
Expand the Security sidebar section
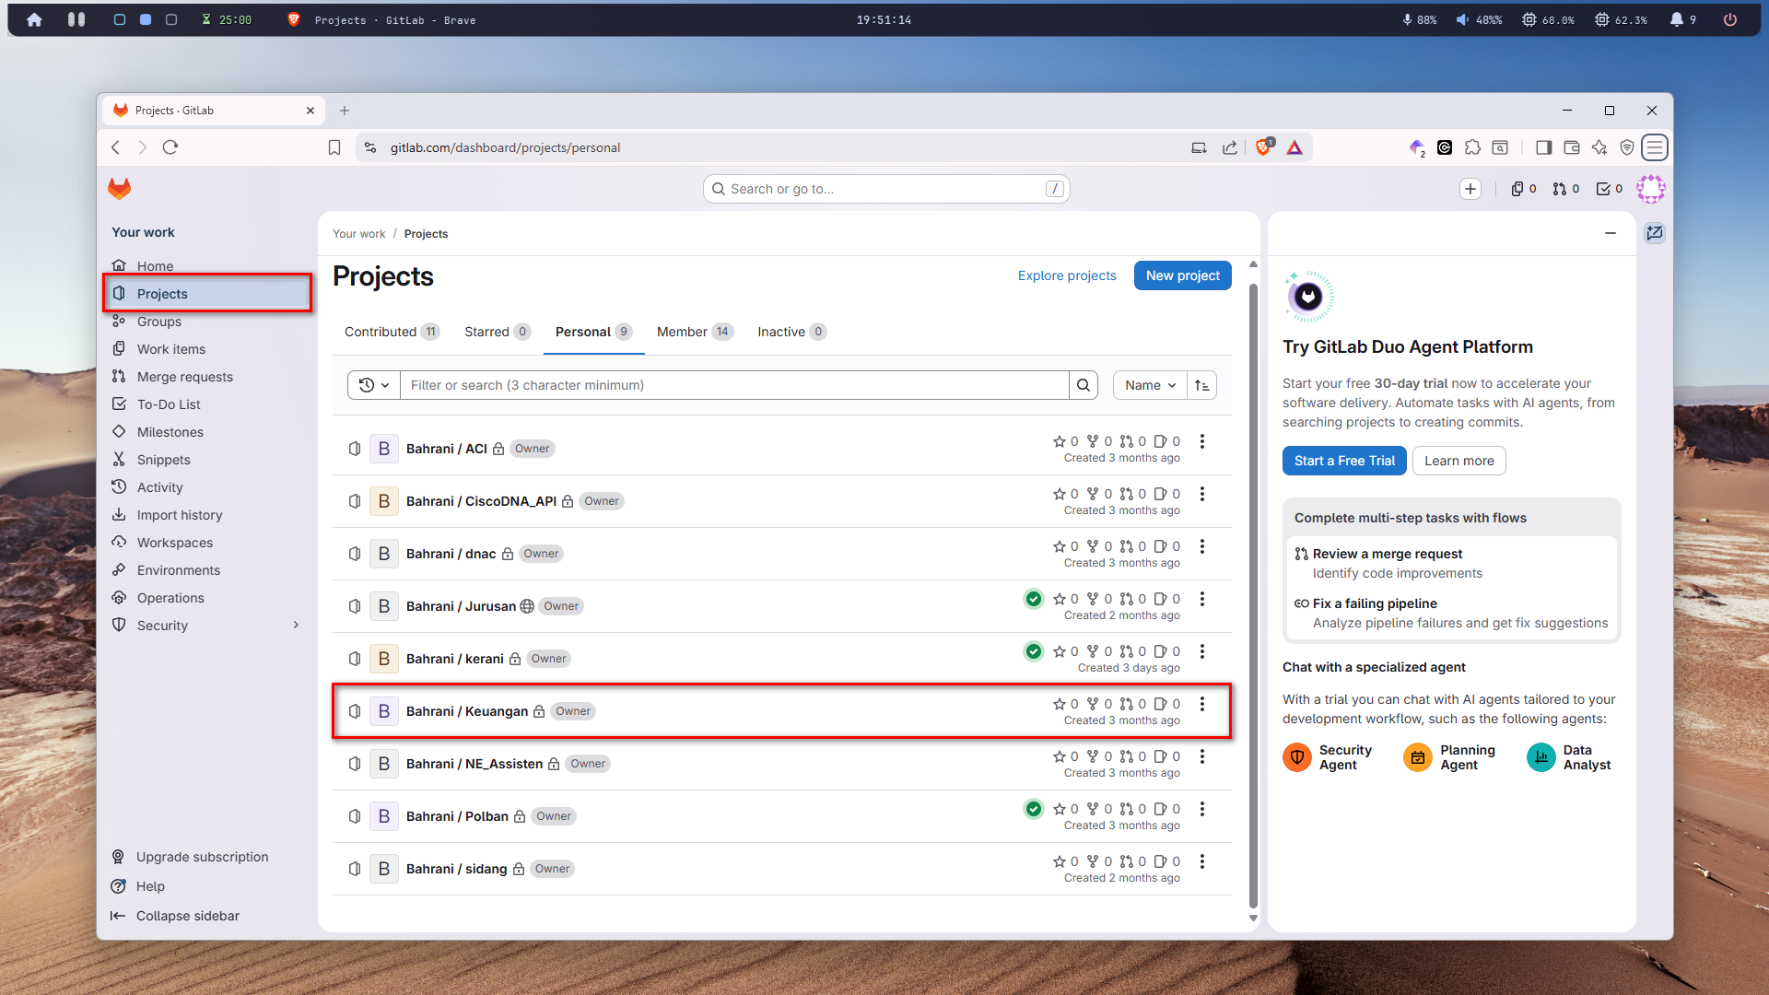207,626
